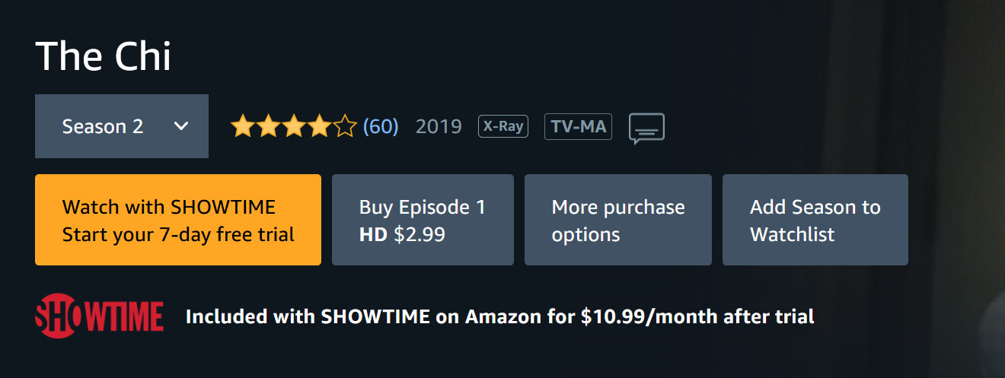Image resolution: width=1005 pixels, height=378 pixels.
Task: Start the 7-day SHOWTIME free trial
Action: (x=178, y=220)
